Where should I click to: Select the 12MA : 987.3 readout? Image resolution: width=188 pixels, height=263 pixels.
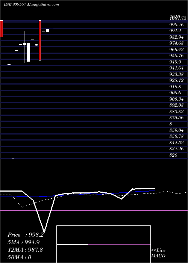coord(25,250)
